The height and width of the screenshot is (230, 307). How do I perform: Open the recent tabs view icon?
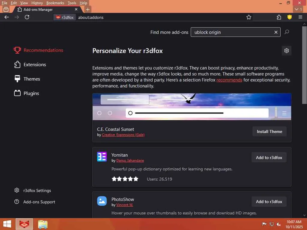pyautogui.click(x=6, y=9)
